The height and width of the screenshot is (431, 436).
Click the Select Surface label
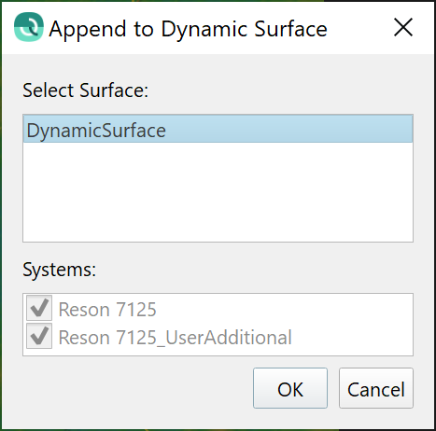coord(85,90)
